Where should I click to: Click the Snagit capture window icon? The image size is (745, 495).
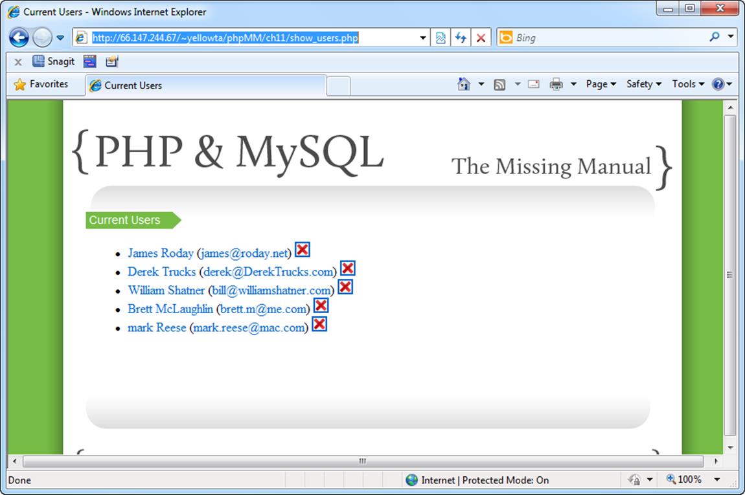pyautogui.click(x=90, y=61)
